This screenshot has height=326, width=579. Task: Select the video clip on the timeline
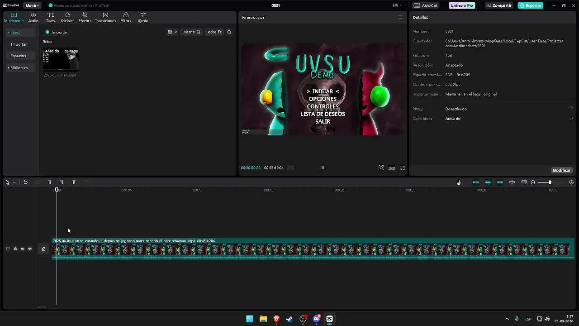point(313,249)
